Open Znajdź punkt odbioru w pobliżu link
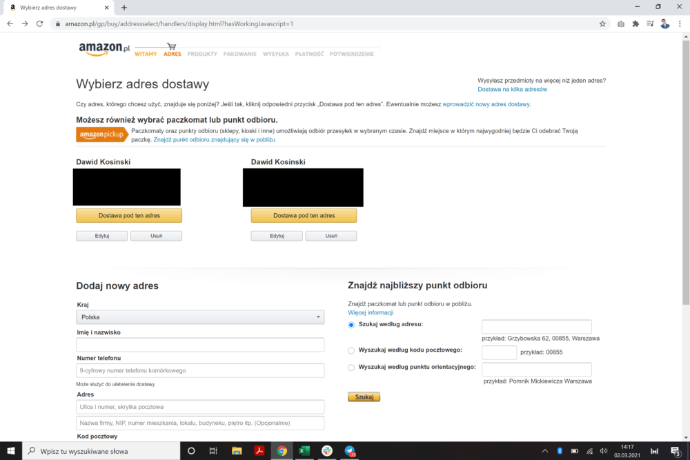This screenshot has width=690, height=460. pos(215,139)
